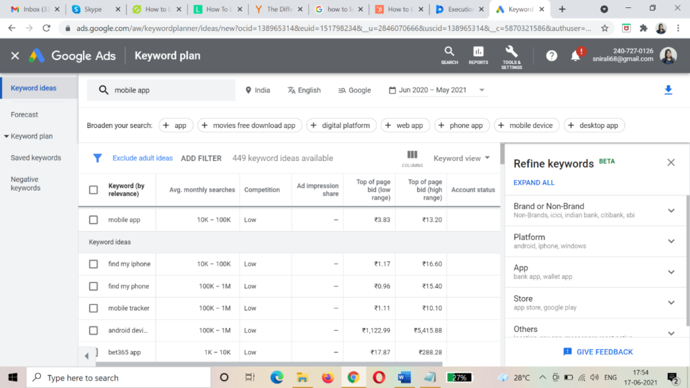
Task: Close Keyword plan with the X icon
Action: [x=15, y=56]
